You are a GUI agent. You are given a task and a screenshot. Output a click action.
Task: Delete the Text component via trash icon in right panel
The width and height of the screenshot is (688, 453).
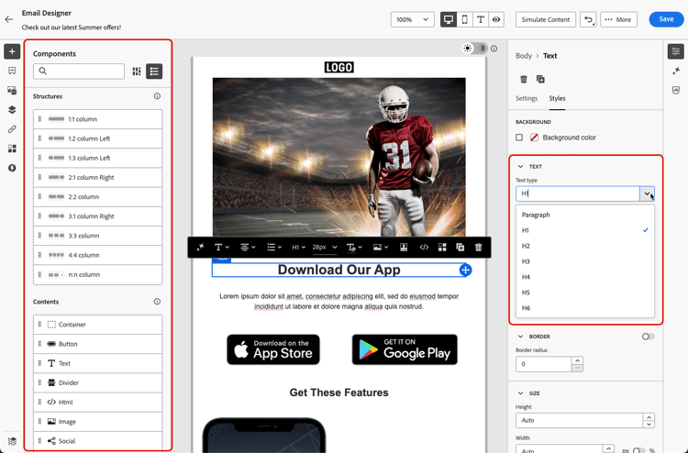tap(524, 80)
